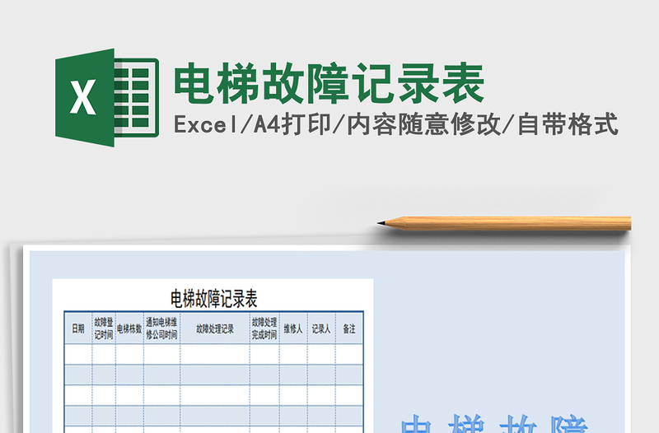Click the first empty cell under 故障处理记录
The height and width of the screenshot is (433, 659).
coord(215,354)
